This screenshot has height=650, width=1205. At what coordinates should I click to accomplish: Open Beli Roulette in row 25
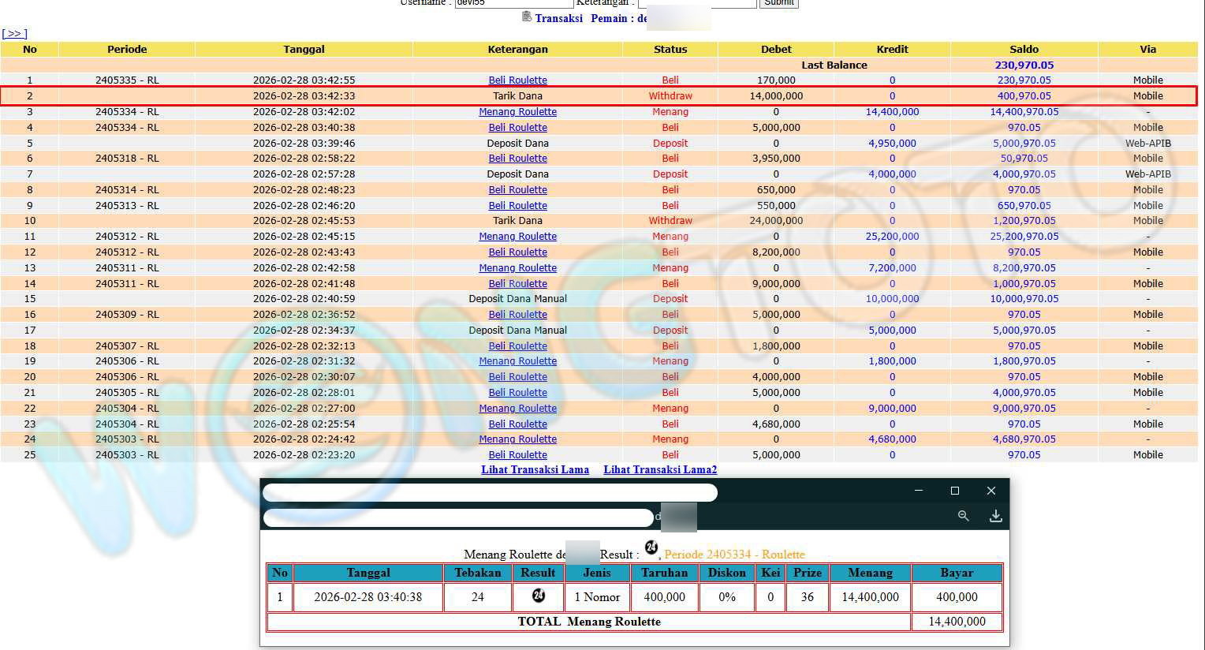(517, 454)
